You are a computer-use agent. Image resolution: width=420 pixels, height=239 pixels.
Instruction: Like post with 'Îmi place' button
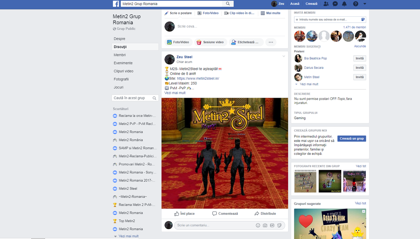pyautogui.click(x=184, y=213)
